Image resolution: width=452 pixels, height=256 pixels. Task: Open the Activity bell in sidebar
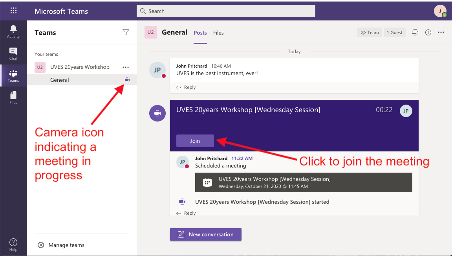point(13,31)
